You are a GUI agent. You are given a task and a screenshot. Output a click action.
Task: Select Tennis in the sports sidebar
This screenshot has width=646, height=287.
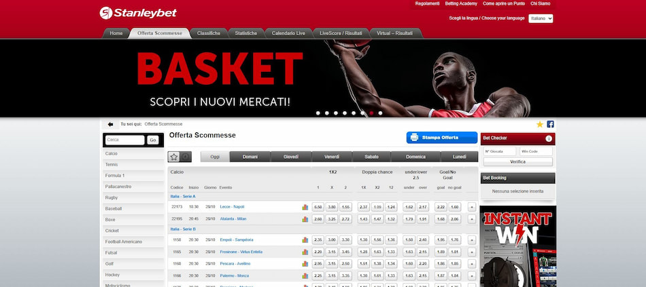point(133,164)
